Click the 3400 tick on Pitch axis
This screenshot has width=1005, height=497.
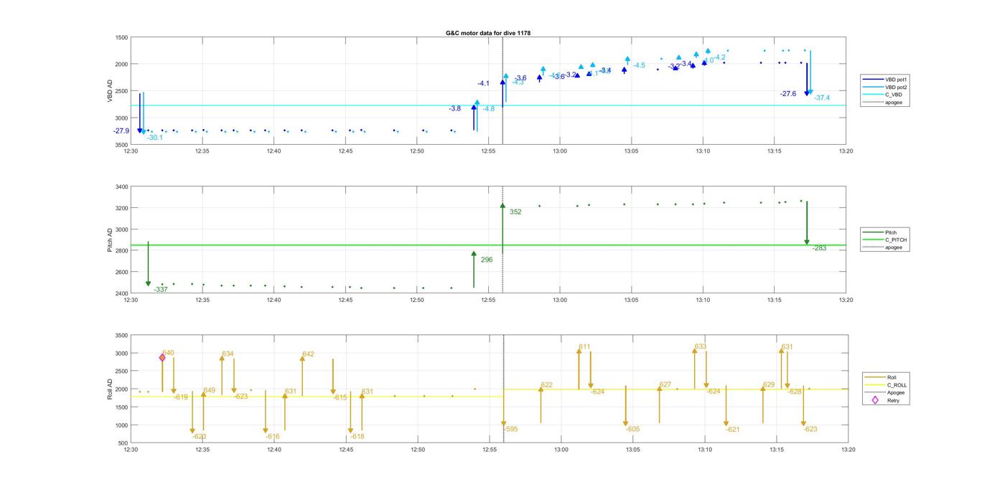click(121, 187)
